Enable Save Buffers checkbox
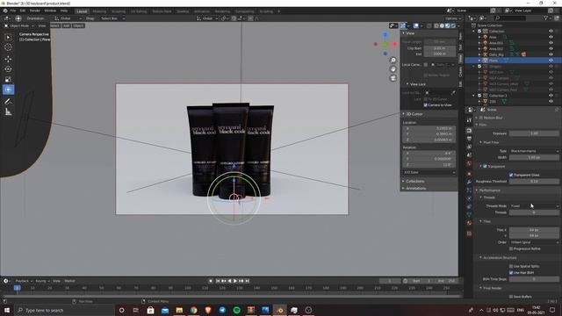Image resolution: width=562 pixels, height=316 pixels. [x=511, y=297]
